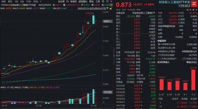Open the 申赎清单 more options dots

click(195, 41)
